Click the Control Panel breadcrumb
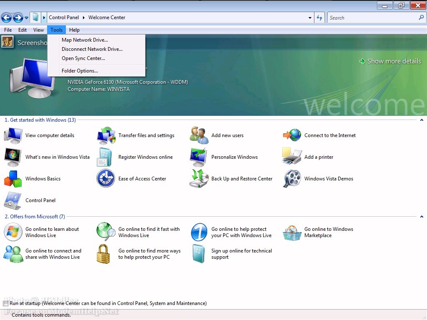 point(64,17)
